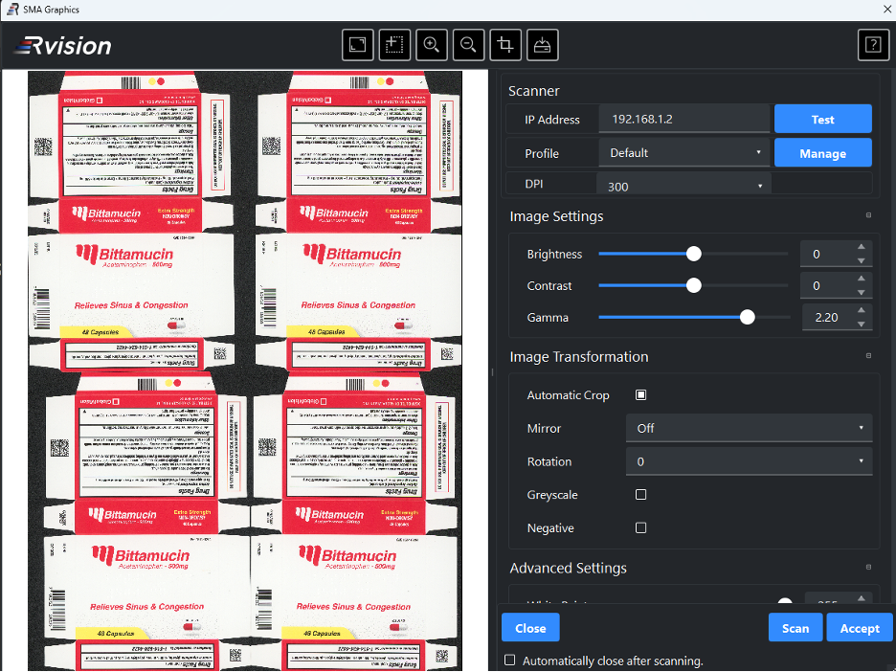896x672 pixels.
Task: Click the scanner tray icon in toolbar
Action: (542, 45)
